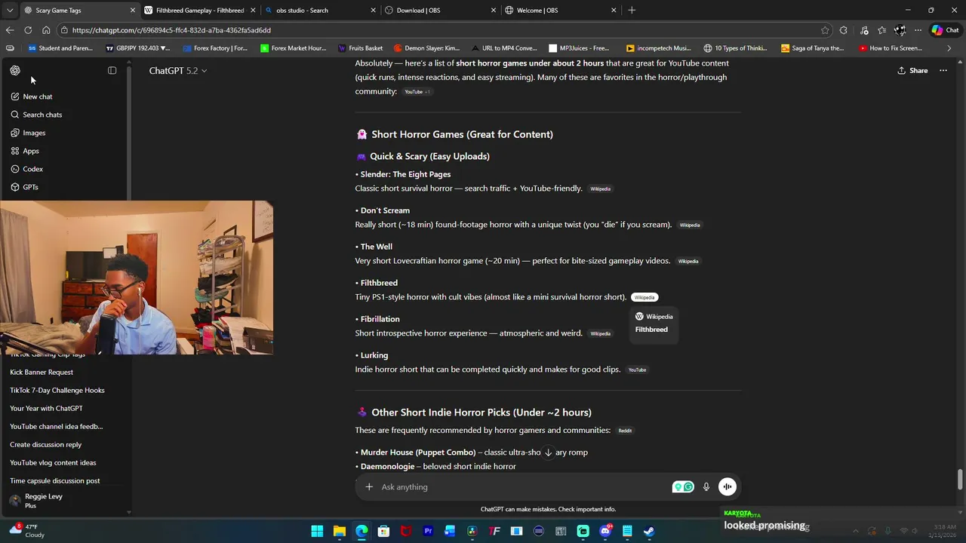Open the browser extensions puzzle icon
The height and width of the screenshot is (543, 966).
click(844, 30)
